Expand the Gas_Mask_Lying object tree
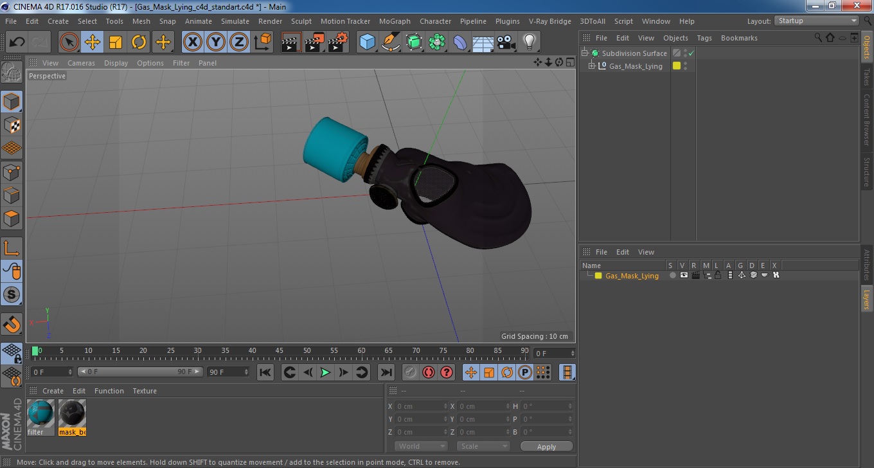 [592, 66]
